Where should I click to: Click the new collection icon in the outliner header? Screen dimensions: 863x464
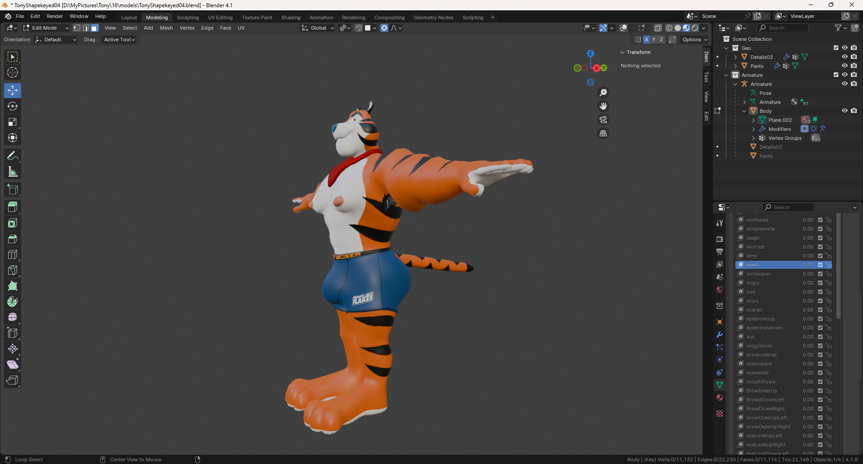855,28
